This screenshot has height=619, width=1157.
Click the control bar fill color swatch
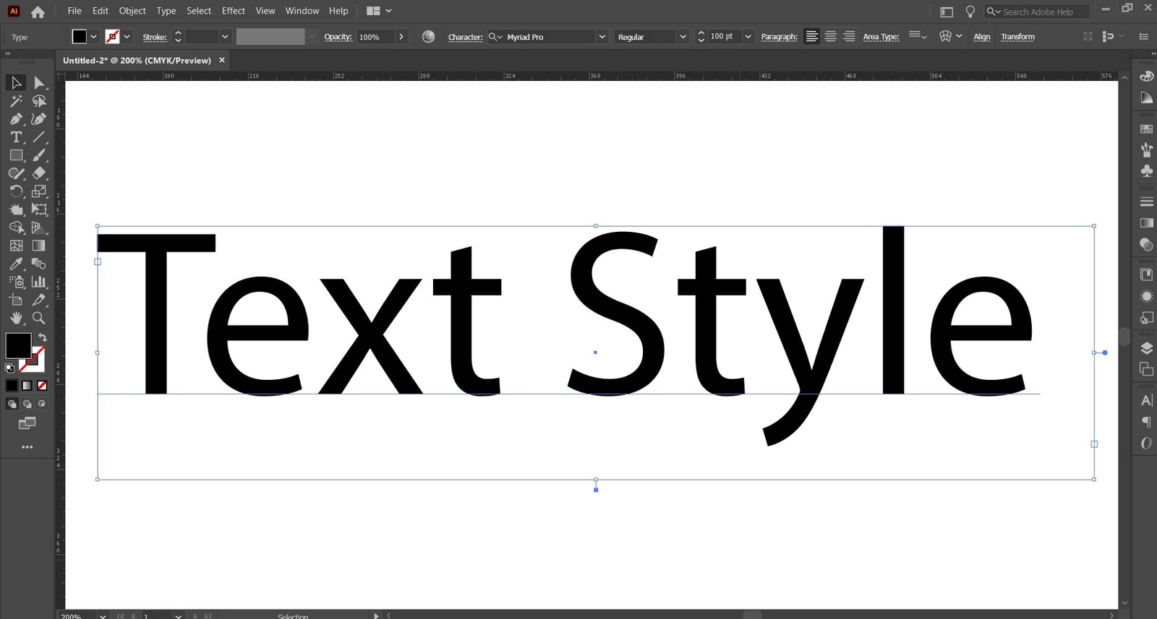click(80, 37)
